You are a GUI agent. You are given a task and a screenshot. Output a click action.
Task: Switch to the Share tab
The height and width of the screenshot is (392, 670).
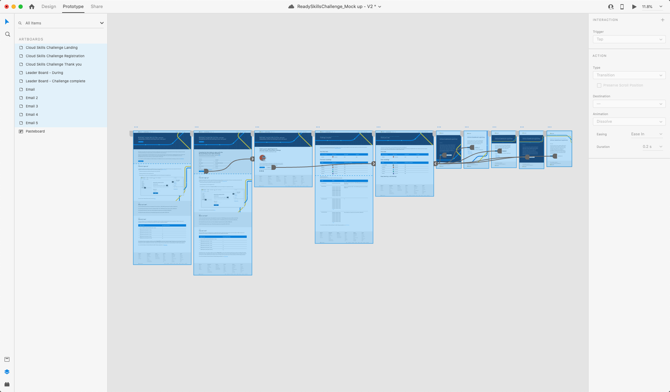[97, 7]
